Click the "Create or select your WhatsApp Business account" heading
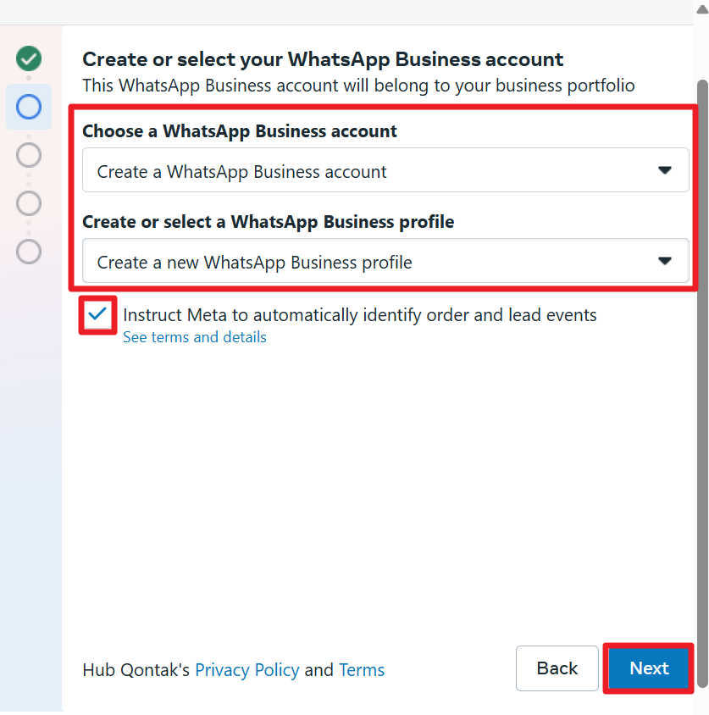Image resolution: width=709 pixels, height=715 pixels. (x=323, y=59)
